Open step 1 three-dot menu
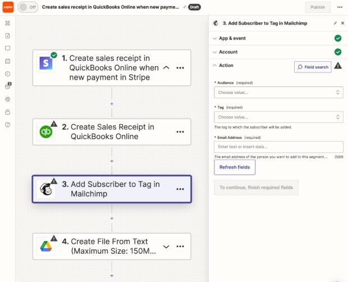Screen dimensions: 348x282 coord(180,68)
